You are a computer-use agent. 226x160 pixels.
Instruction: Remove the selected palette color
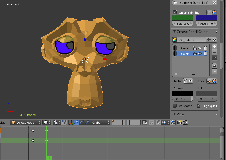click(215, 52)
